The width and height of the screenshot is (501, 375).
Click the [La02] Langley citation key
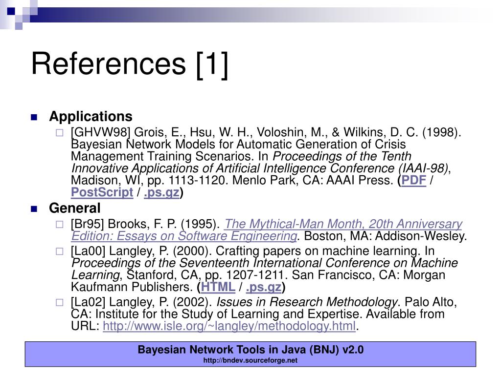tap(88, 302)
